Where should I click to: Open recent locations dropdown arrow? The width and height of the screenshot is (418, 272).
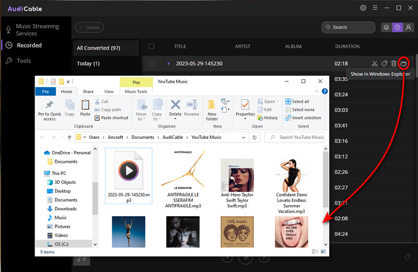coord(62,137)
